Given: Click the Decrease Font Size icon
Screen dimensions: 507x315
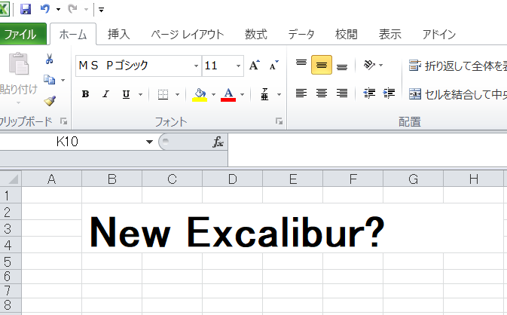Looking at the screenshot, I should pos(273,66).
